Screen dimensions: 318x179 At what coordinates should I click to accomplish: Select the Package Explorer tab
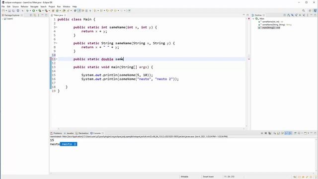[x=12, y=15]
